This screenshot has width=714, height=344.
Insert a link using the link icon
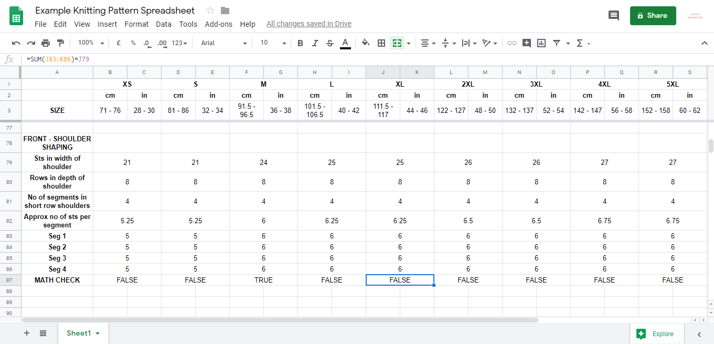(512, 43)
